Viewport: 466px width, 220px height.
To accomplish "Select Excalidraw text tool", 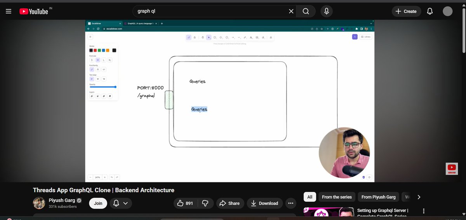I will [x=251, y=37].
